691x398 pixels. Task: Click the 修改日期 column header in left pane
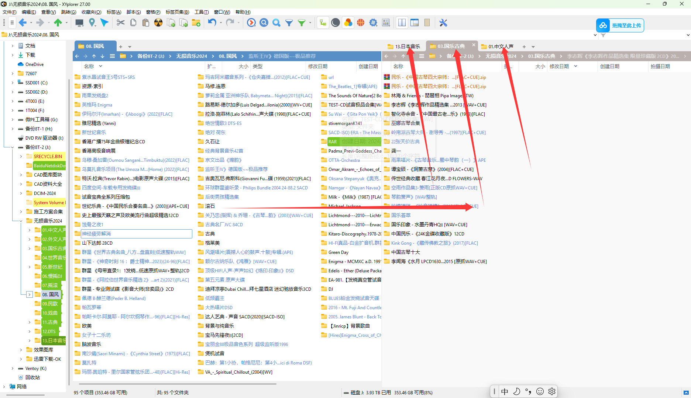click(317, 66)
